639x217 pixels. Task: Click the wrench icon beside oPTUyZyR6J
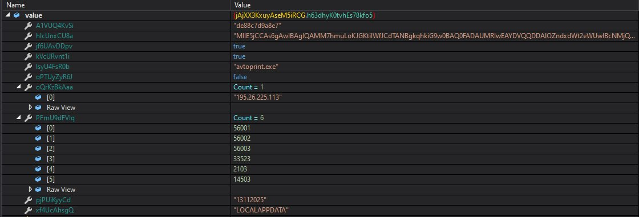(28, 76)
